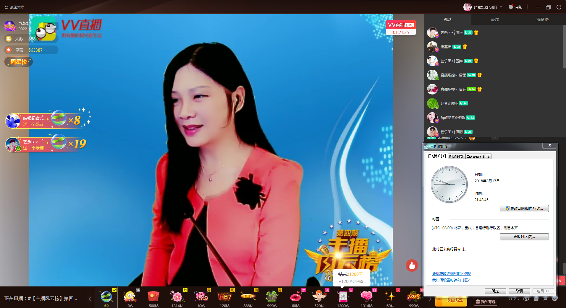Cancel the date and time dialog with 取消
566x308 pixels.
tap(519, 291)
